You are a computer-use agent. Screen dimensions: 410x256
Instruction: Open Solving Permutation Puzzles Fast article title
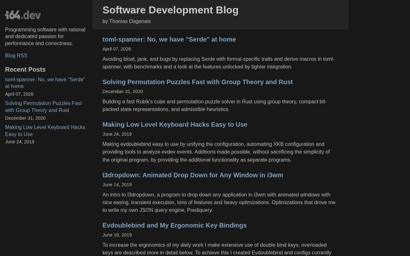[198, 82]
